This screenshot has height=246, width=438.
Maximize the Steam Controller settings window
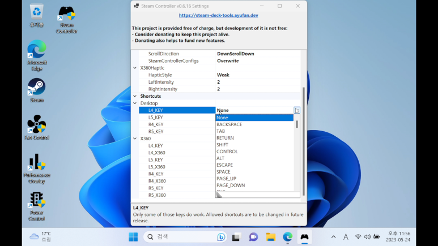coord(279,6)
